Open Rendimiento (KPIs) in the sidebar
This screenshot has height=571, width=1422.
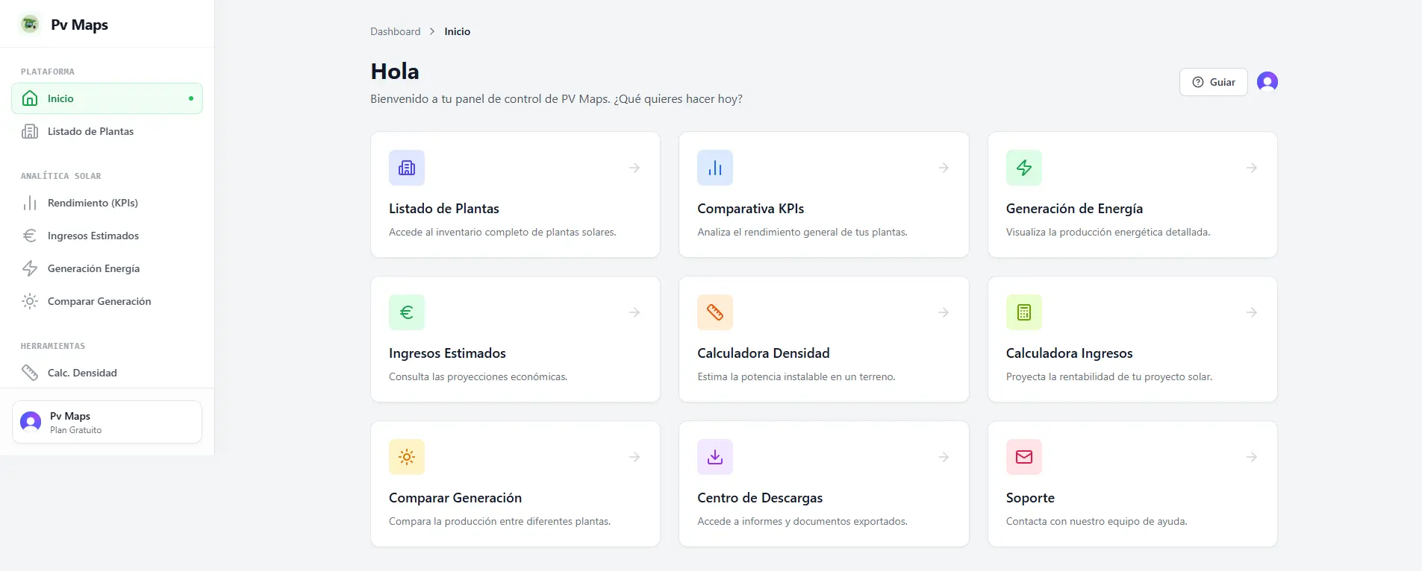pos(107,203)
